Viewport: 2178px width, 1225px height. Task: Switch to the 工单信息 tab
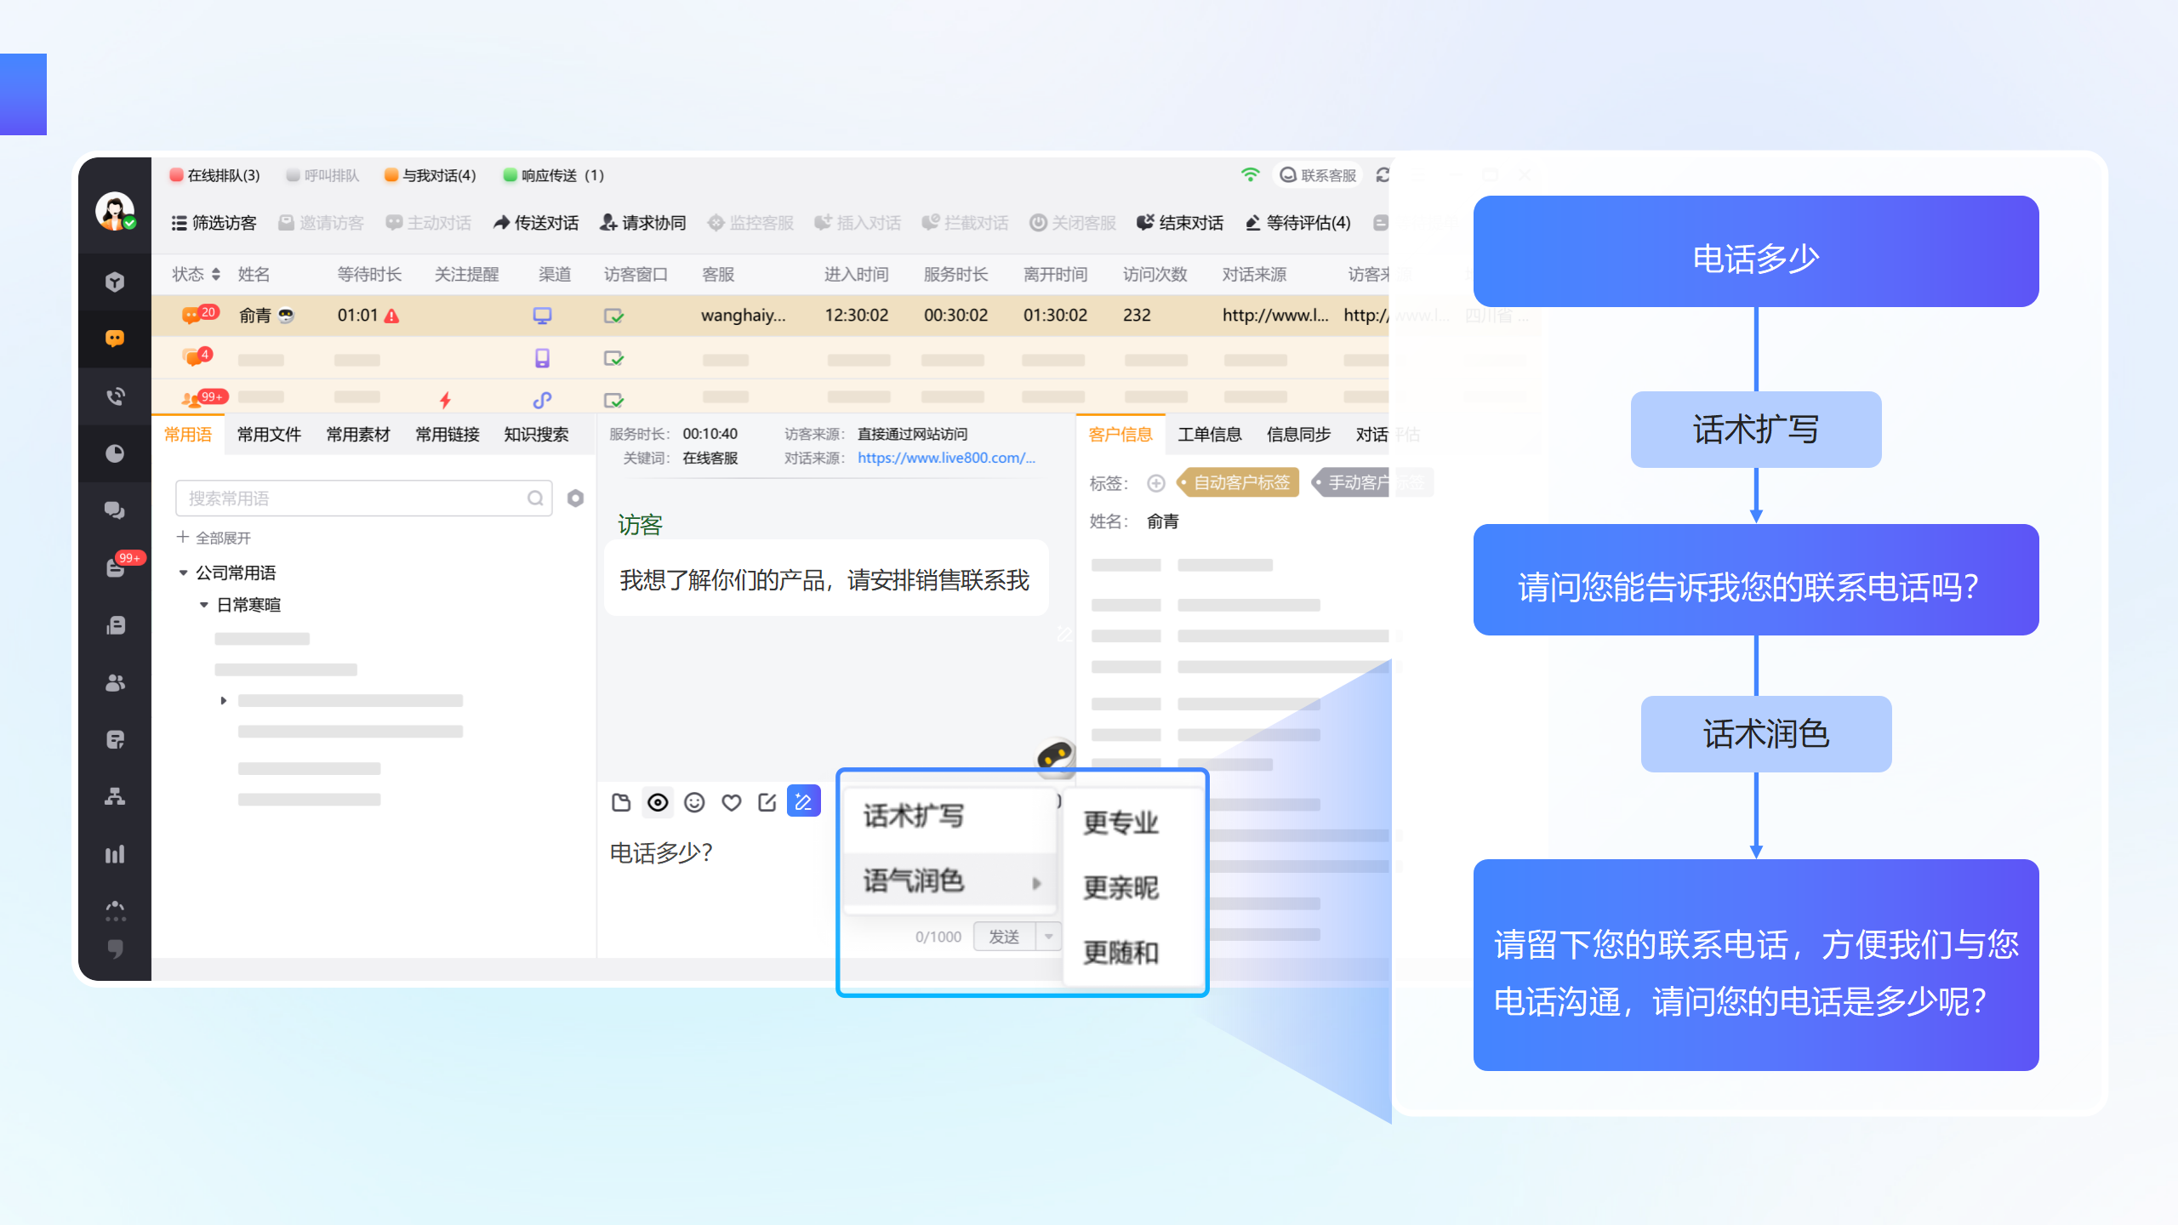1209,435
